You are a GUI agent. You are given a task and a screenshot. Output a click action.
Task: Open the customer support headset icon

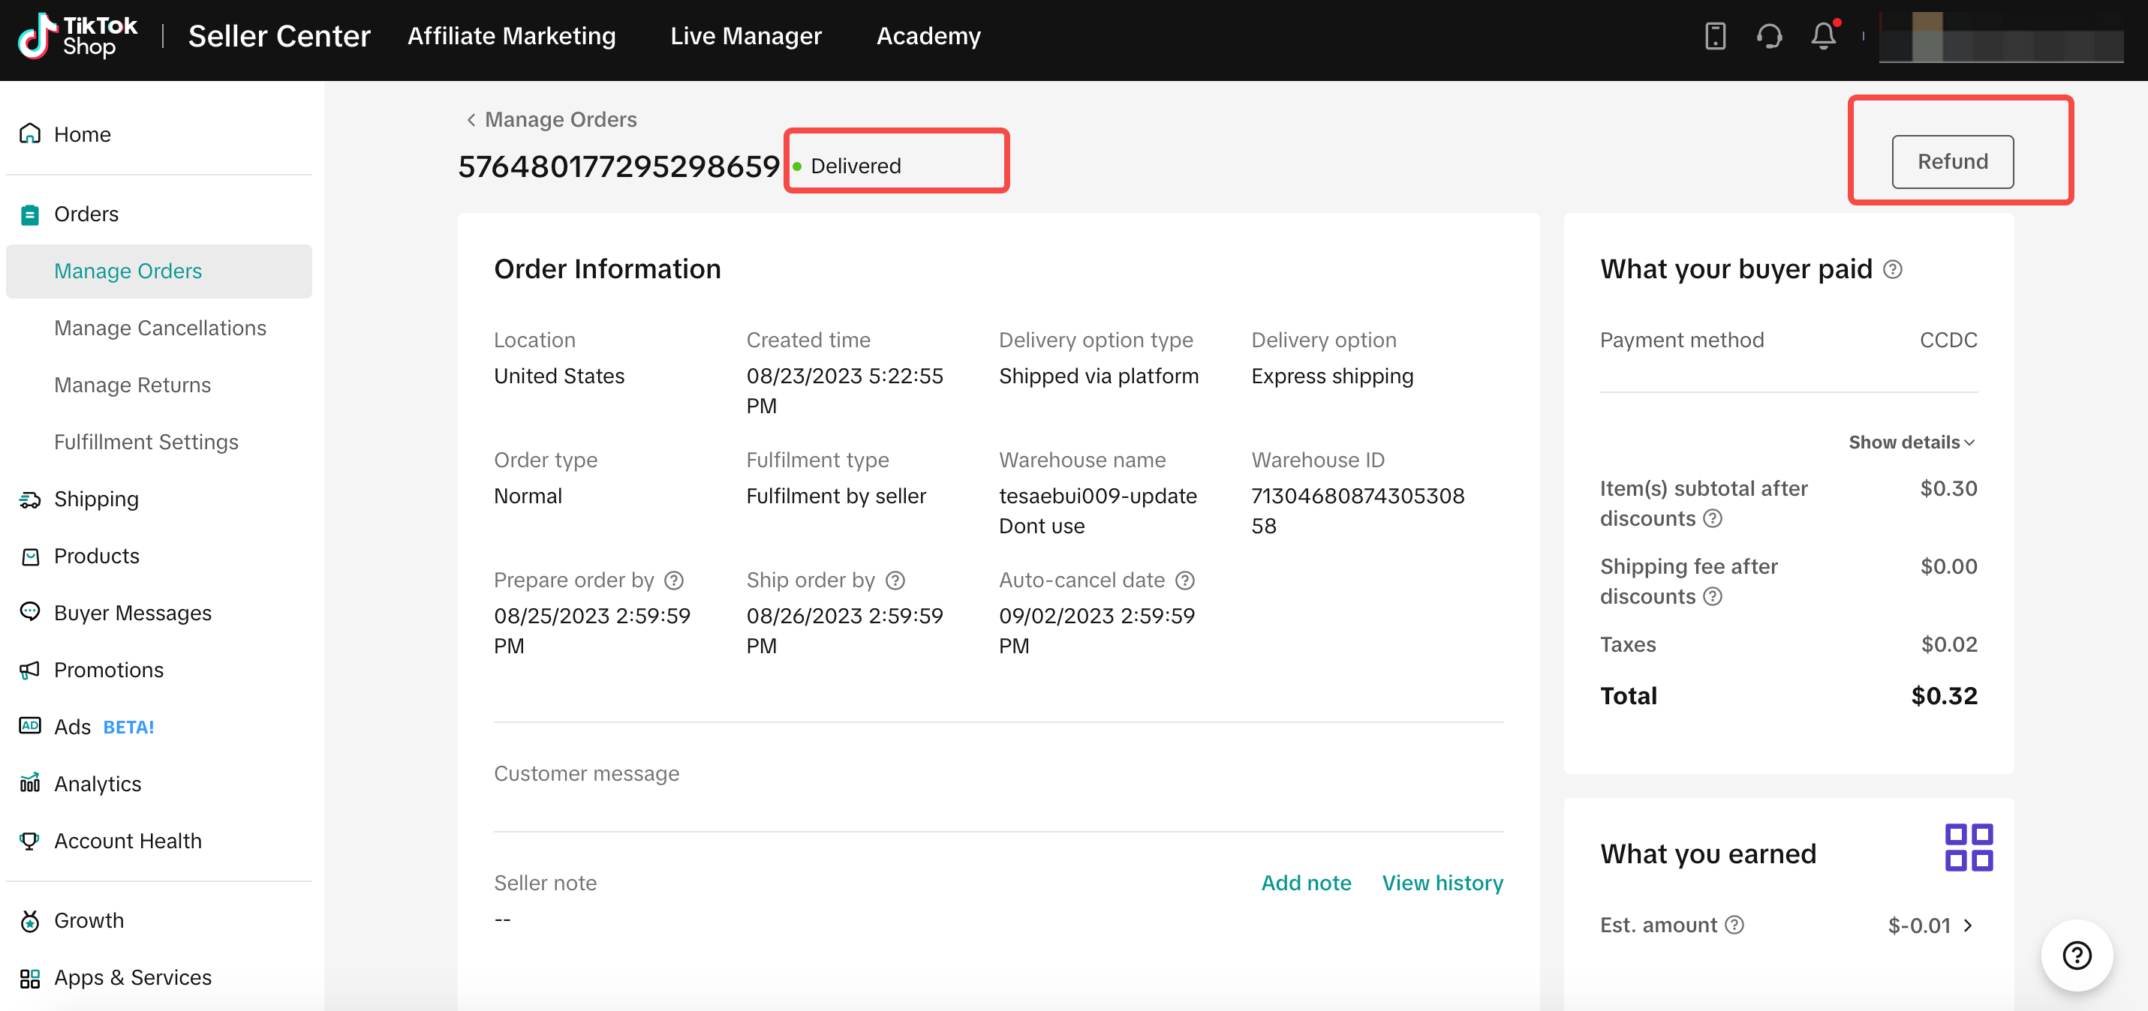1768,36
